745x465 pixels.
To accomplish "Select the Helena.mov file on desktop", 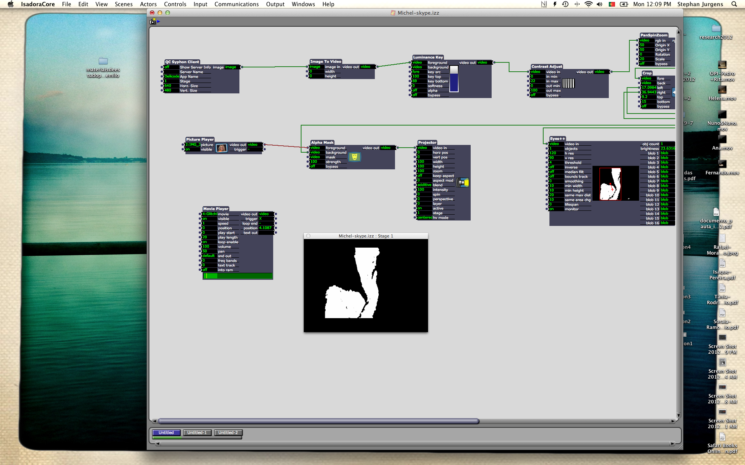I will [722, 93].
